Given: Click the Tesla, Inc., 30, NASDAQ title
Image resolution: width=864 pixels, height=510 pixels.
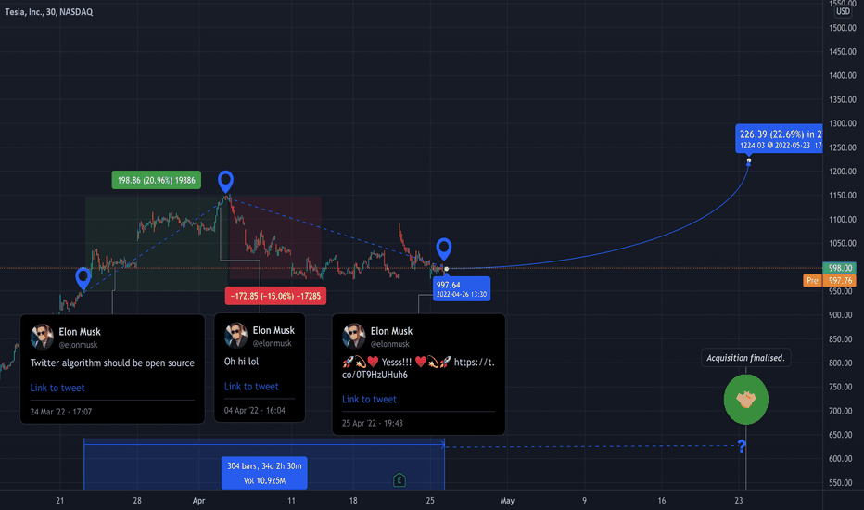Looking at the screenshot, I should pos(49,11).
